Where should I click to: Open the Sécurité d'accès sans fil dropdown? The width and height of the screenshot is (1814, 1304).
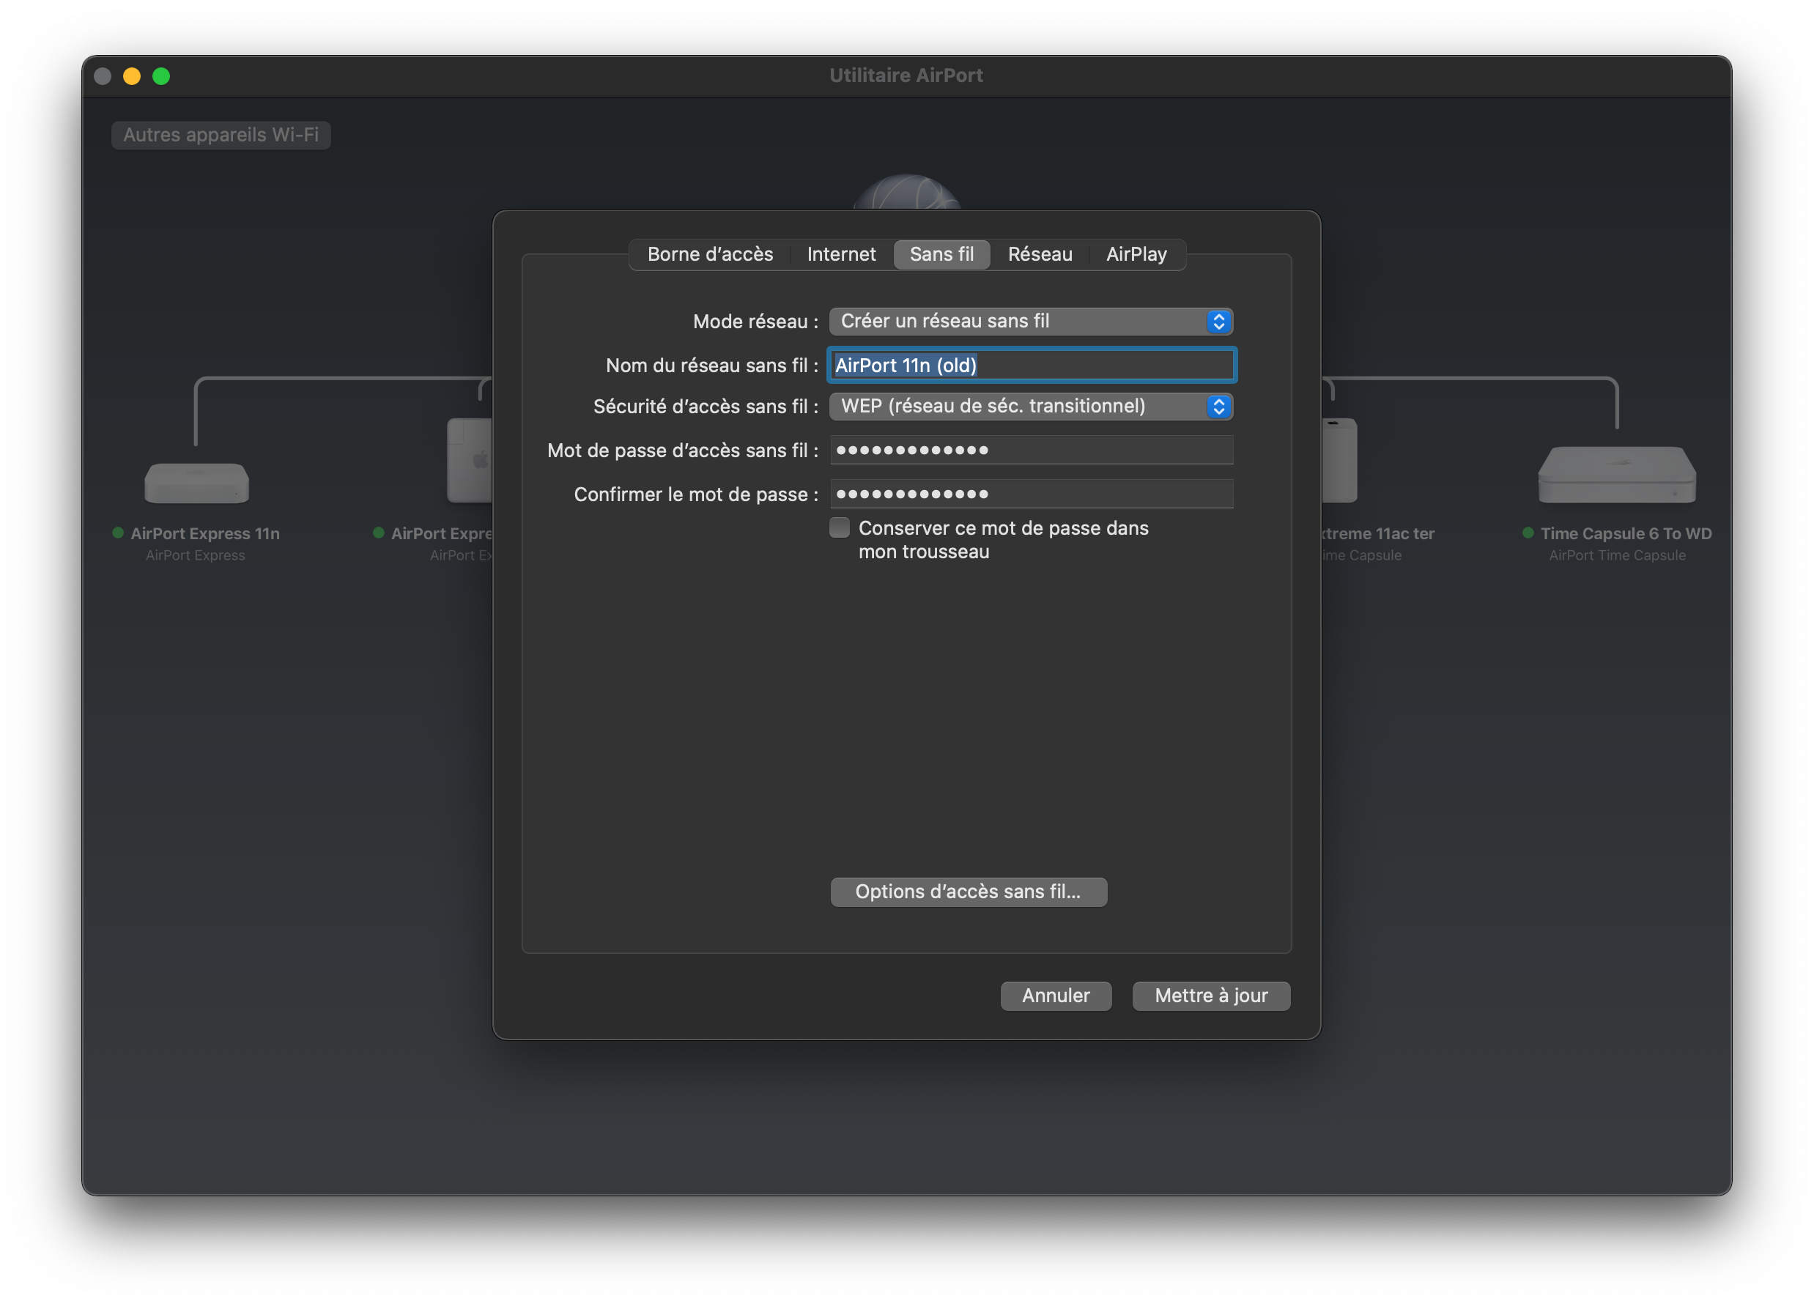coord(1031,407)
